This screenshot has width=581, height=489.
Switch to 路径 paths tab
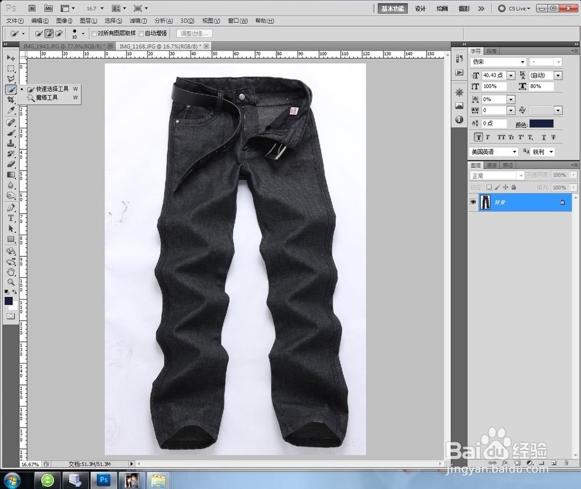pos(508,165)
